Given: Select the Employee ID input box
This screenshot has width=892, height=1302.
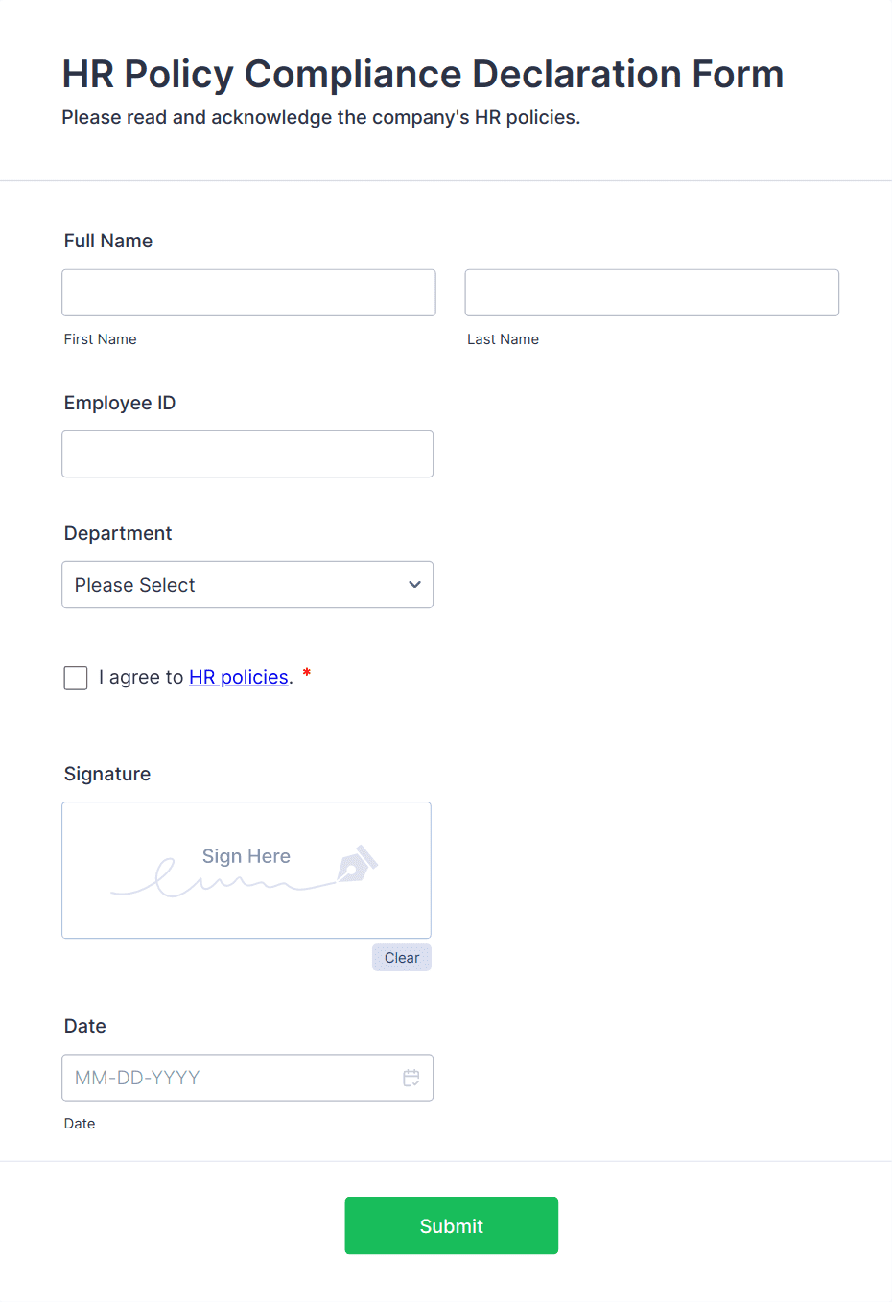Looking at the screenshot, I should (x=247, y=453).
